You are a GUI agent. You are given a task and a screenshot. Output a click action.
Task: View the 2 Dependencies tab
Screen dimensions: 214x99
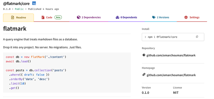pos(89,18)
